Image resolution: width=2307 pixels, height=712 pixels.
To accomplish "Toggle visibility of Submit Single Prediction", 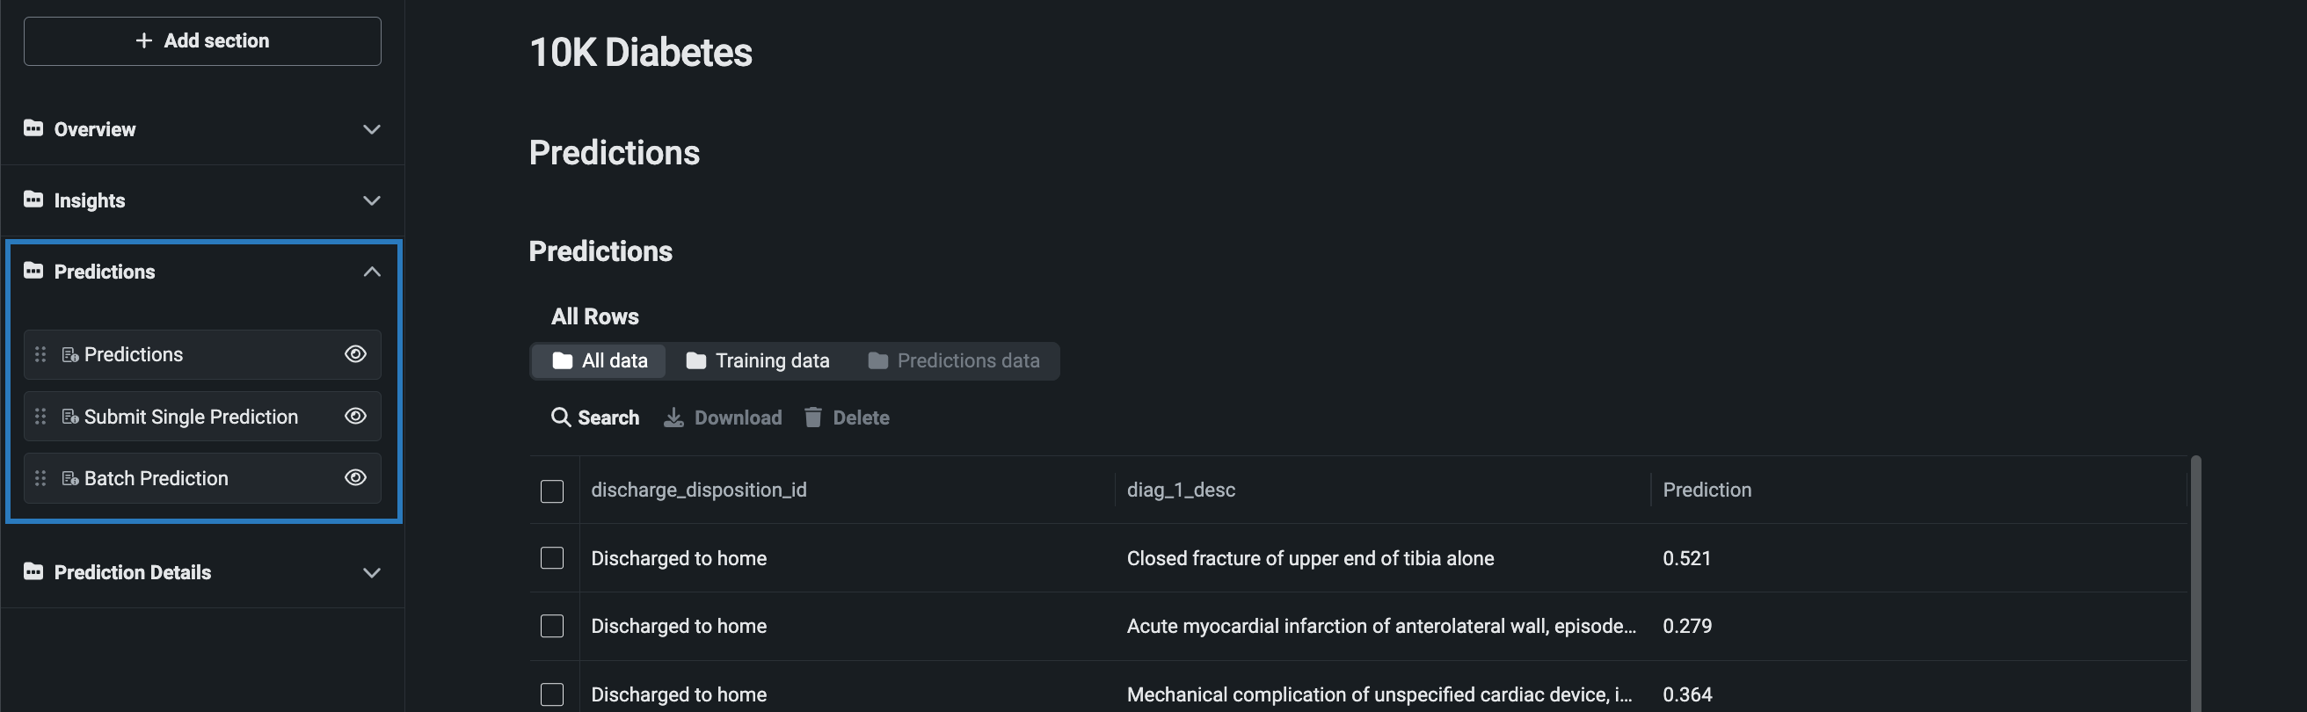I will pyautogui.click(x=355, y=417).
